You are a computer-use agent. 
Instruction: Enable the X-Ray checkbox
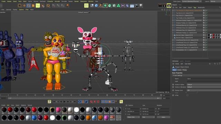[x=187, y=95]
